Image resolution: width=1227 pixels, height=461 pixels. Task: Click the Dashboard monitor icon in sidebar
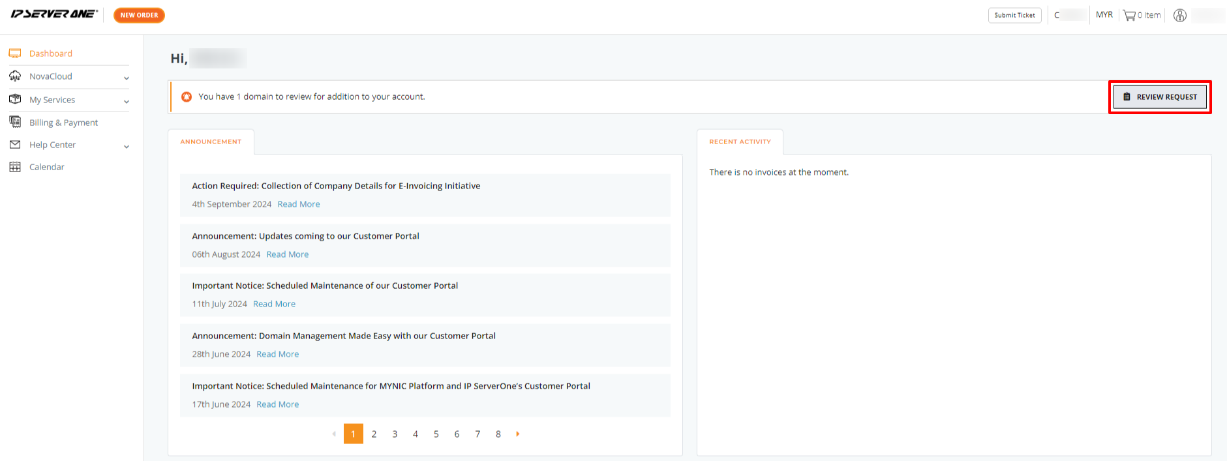point(15,53)
